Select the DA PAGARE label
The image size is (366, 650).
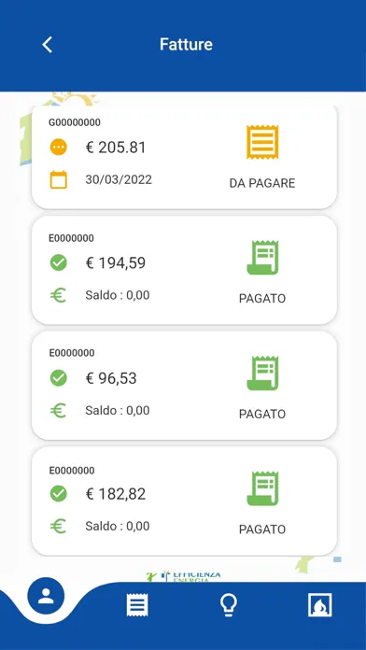pyautogui.click(x=262, y=183)
